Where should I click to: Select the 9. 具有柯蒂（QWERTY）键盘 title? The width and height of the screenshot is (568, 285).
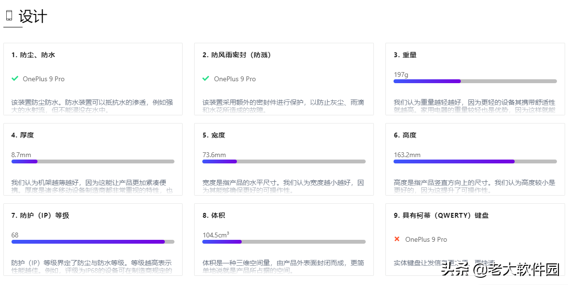pos(441,215)
